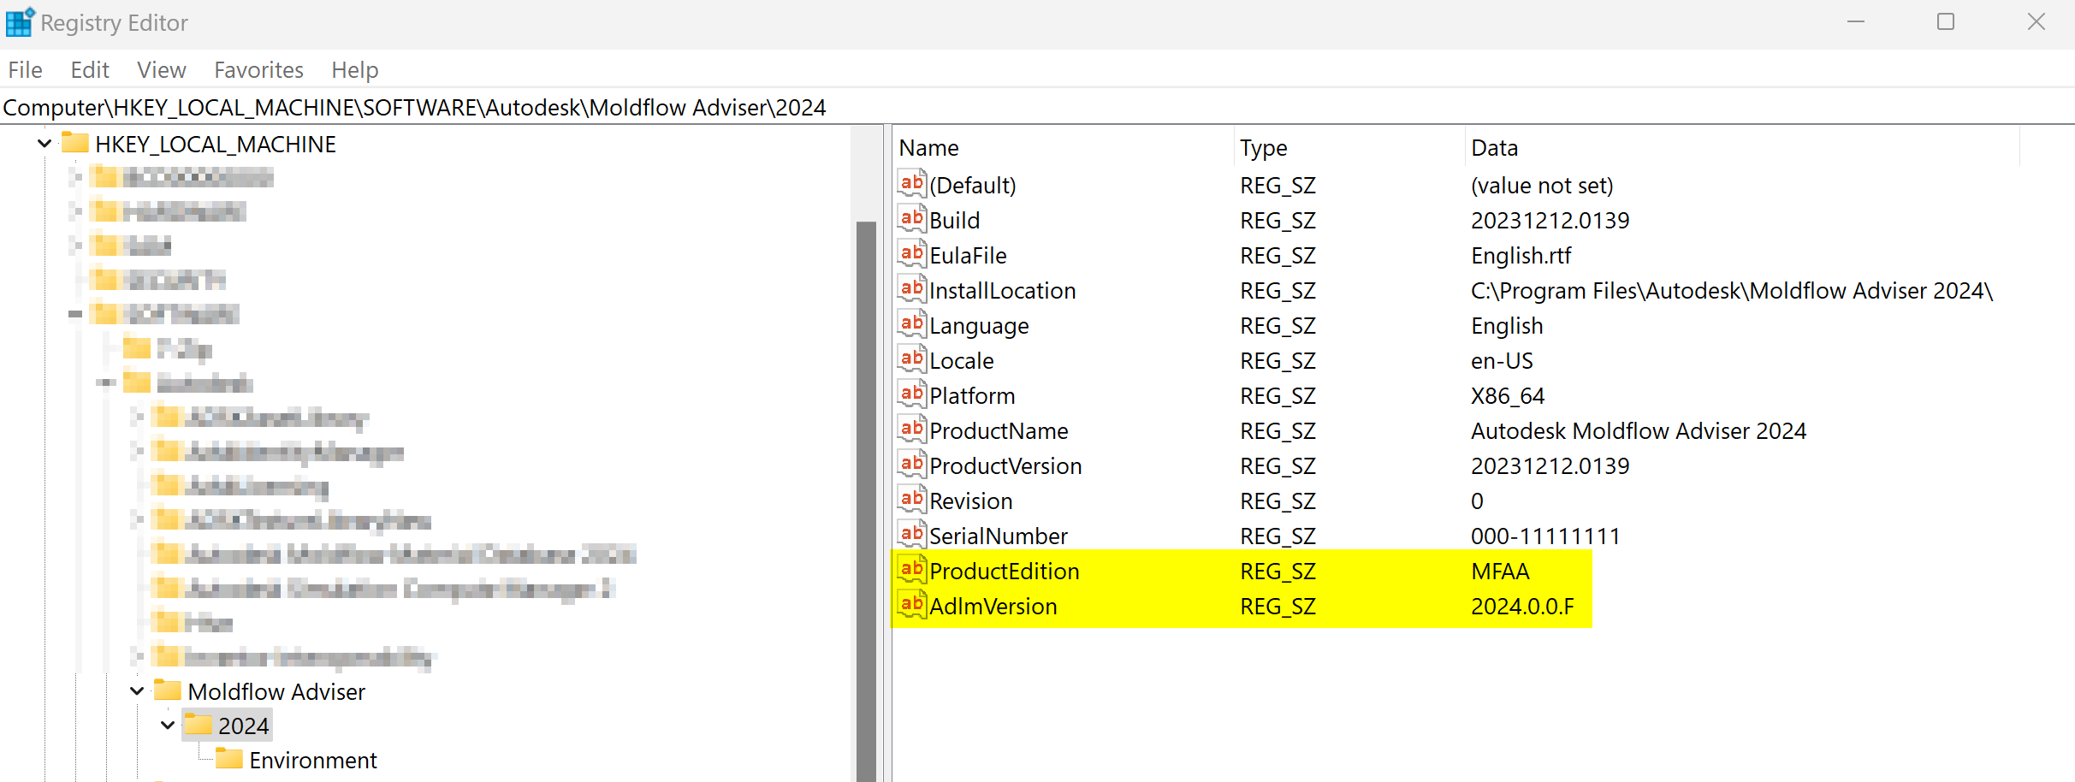This screenshot has height=782, width=2075.
Task: Click the tree pane vertical scrollbar thumb
Action: click(x=866, y=501)
